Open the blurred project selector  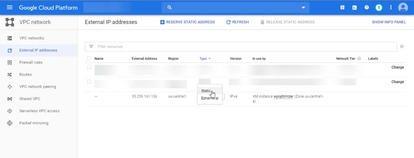[107, 7]
